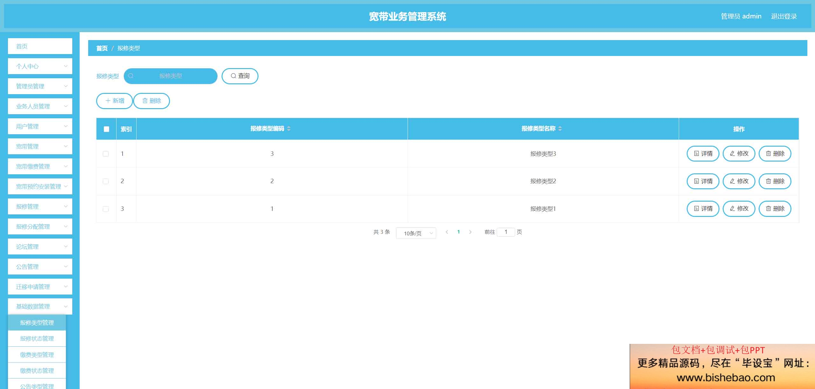Go to next page arrow
The width and height of the screenshot is (815, 389).
(x=470, y=232)
